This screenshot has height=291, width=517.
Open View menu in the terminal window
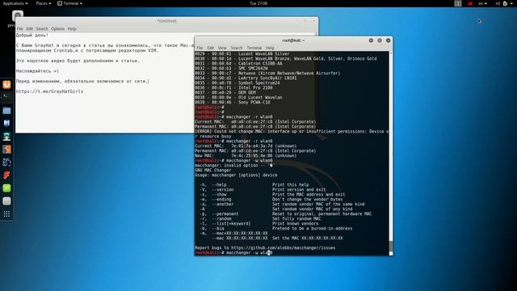(x=222, y=48)
